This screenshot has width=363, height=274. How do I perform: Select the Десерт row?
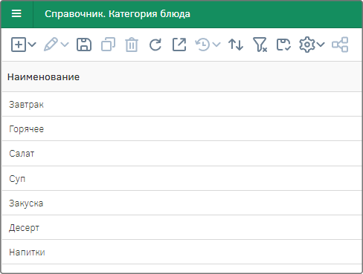[x=182, y=227]
